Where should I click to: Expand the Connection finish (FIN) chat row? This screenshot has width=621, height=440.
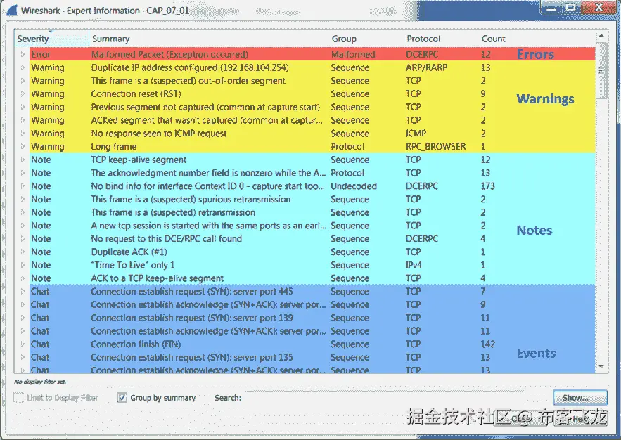click(23, 344)
